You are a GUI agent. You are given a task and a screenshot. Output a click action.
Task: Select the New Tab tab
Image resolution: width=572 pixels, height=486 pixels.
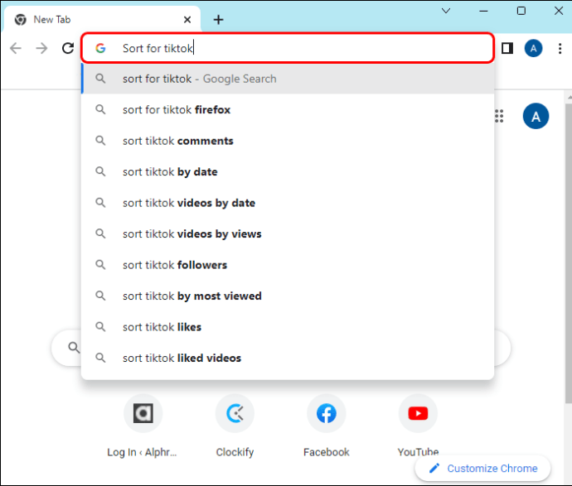tap(91, 19)
